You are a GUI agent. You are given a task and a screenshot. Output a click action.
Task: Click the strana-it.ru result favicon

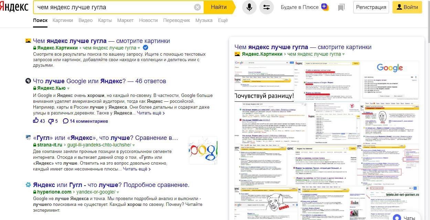pos(28,138)
